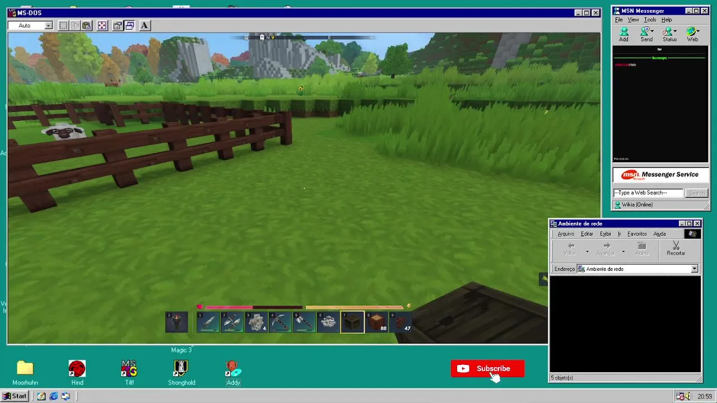The image size is (717, 403).
Task: Select the Mark tool in MS-DOS toolbar
Action: pos(63,25)
